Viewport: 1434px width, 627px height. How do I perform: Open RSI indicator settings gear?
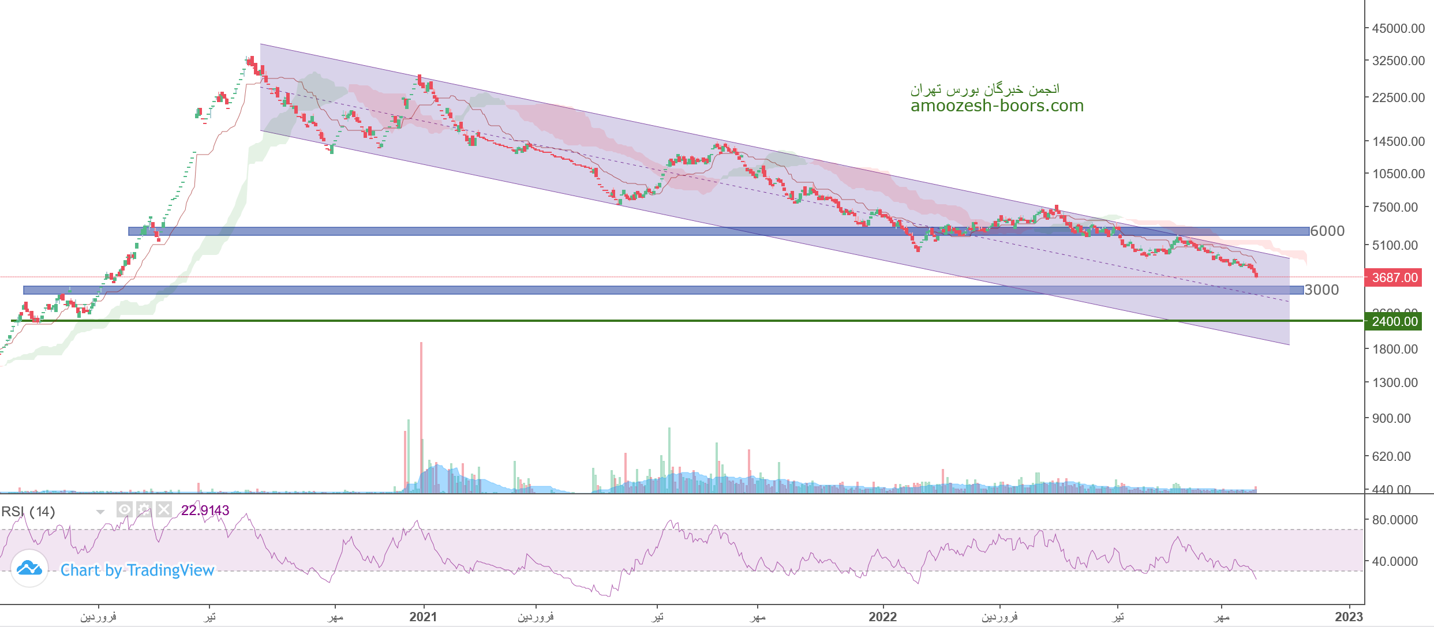pyautogui.click(x=144, y=509)
